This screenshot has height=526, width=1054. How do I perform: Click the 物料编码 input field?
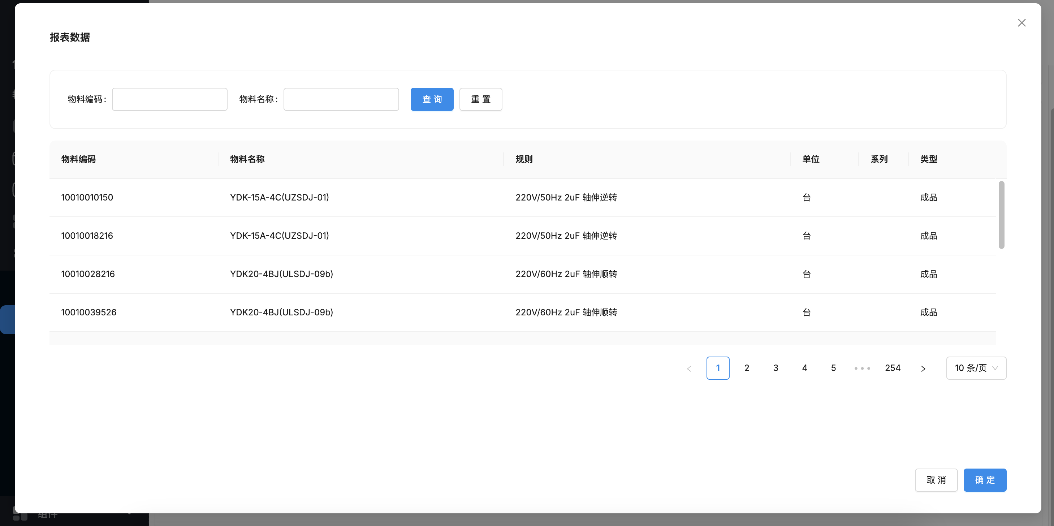(169, 99)
